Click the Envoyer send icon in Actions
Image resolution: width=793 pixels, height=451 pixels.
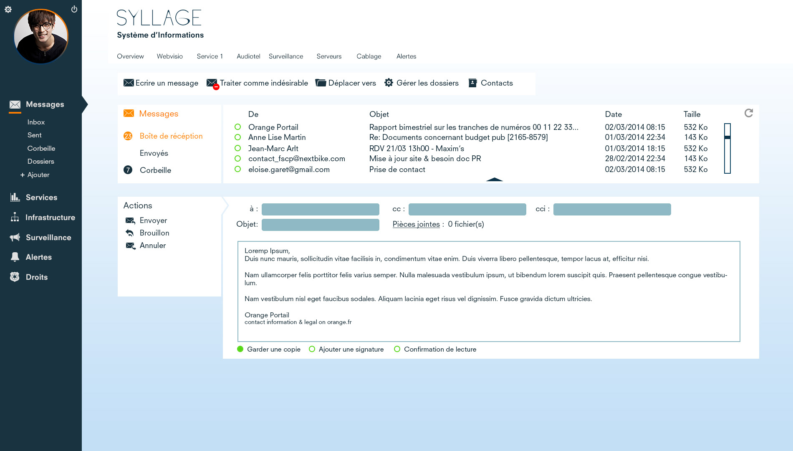click(x=130, y=220)
